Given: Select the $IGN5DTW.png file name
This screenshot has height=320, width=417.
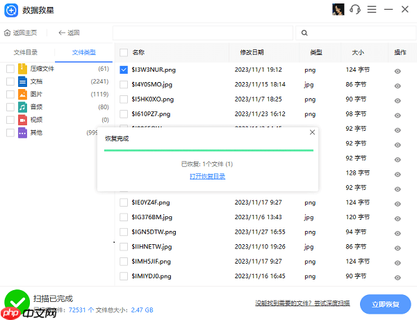Looking at the screenshot, I should point(154,232).
